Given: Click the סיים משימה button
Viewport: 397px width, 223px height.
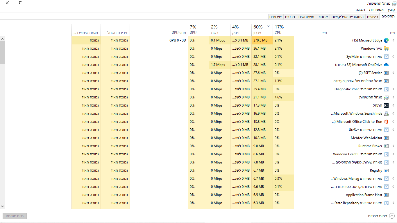Looking at the screenshot, I should click(15, 216).
